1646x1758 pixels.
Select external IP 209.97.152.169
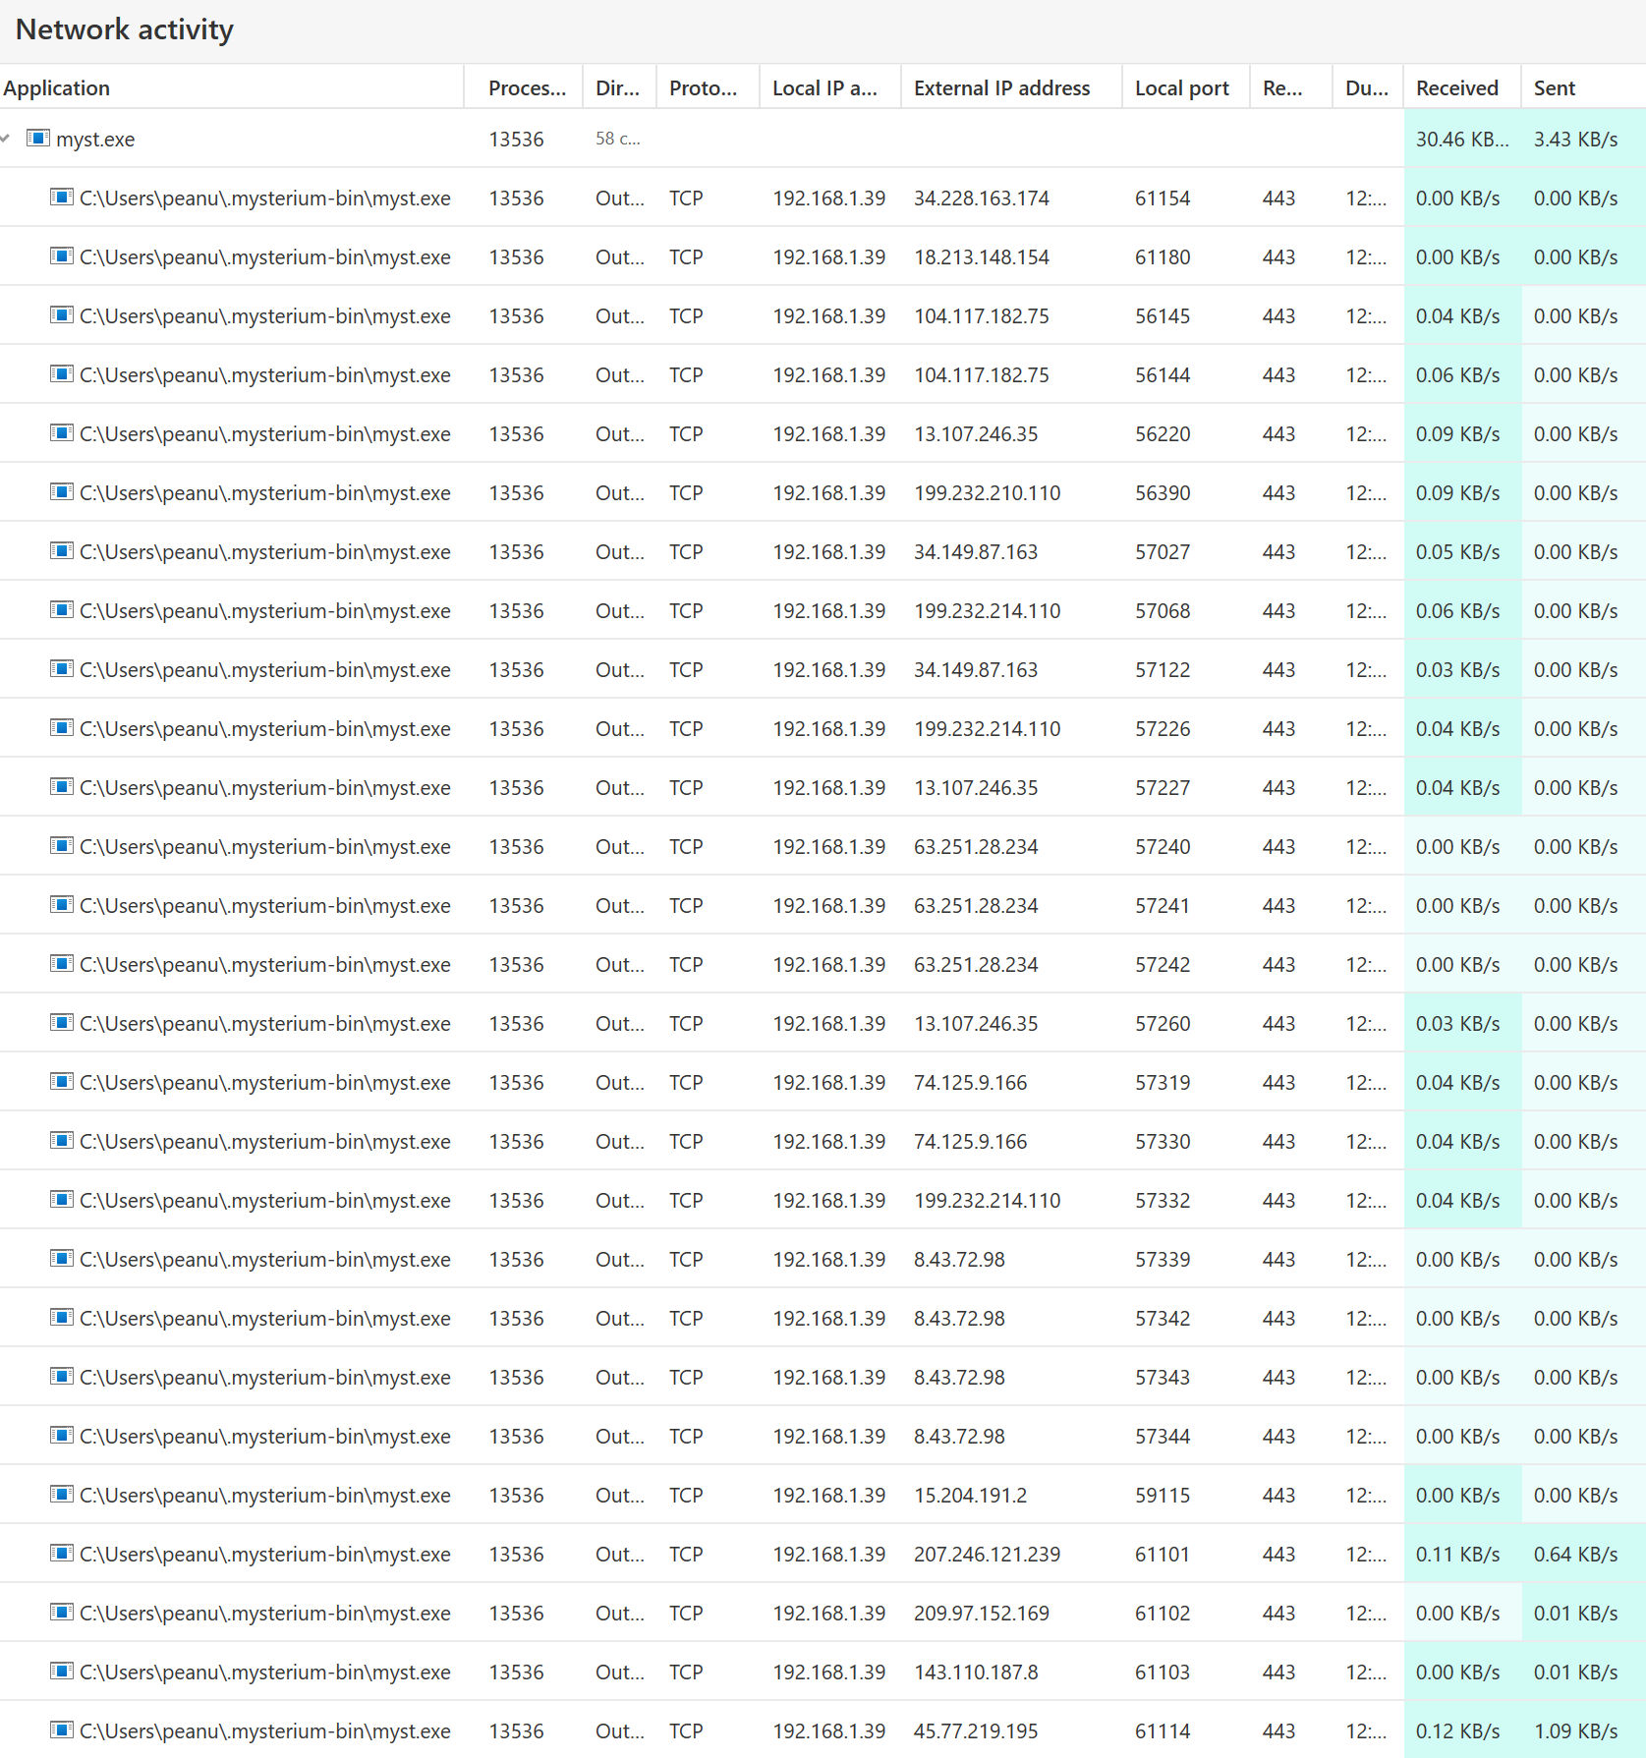click(981, 1614)
